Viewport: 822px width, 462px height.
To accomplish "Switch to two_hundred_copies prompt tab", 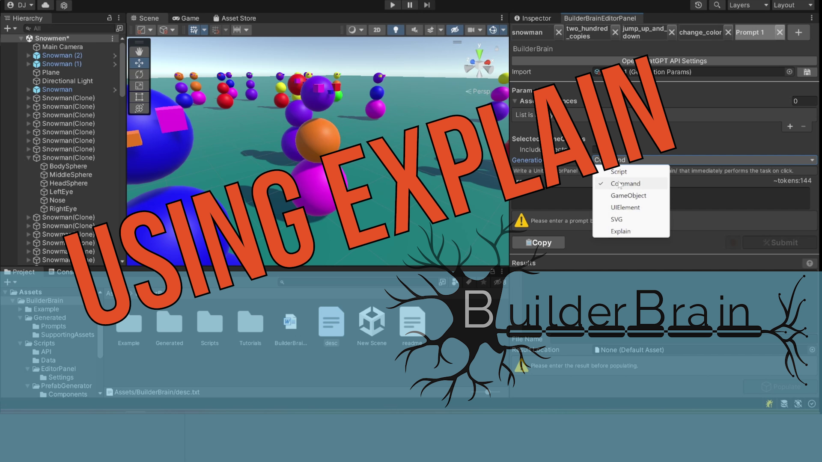I will click(x=587, y=33).
